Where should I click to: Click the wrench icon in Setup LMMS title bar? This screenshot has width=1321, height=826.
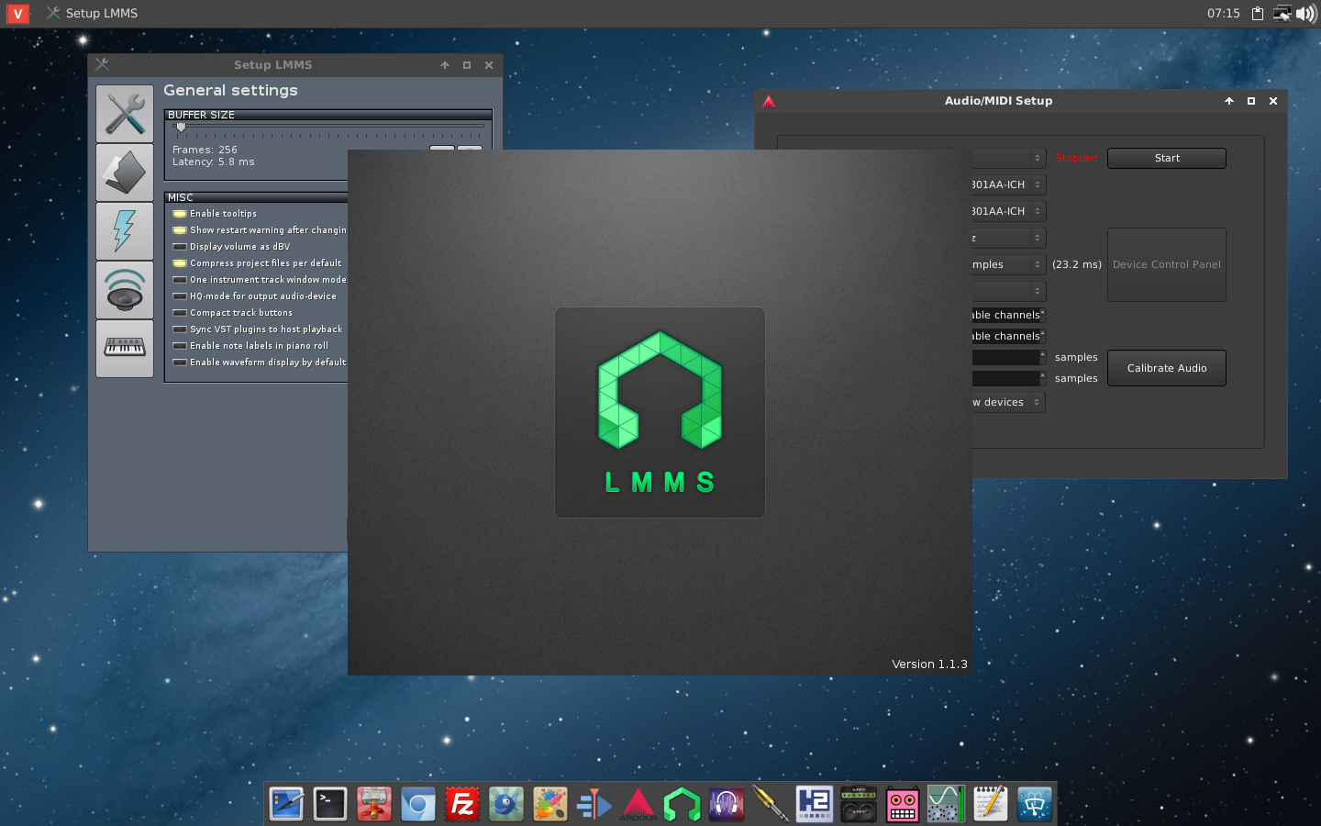[x=102, y=64]
